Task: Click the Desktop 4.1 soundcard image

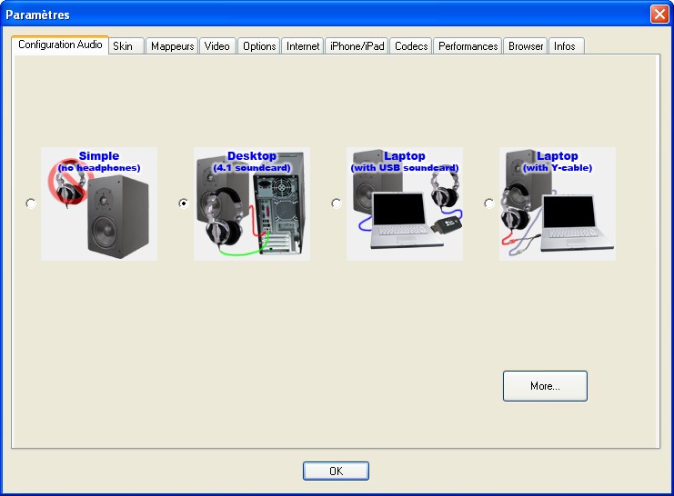Action: pos(251,203)
